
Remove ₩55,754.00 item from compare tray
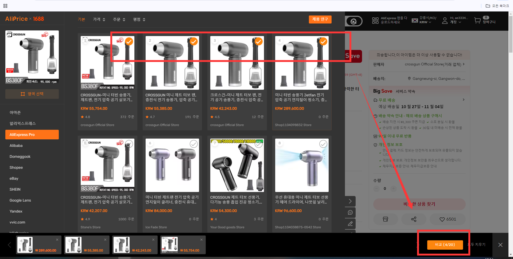click(201, 240)
